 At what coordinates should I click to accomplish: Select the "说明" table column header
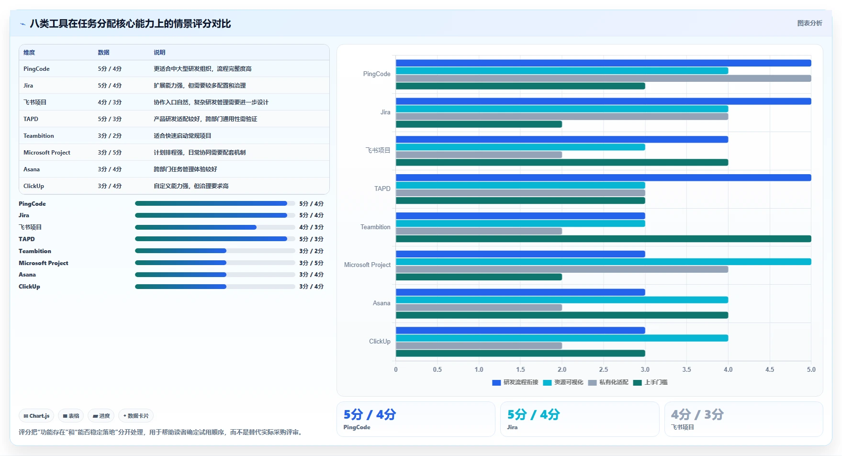tap(159, 53)
